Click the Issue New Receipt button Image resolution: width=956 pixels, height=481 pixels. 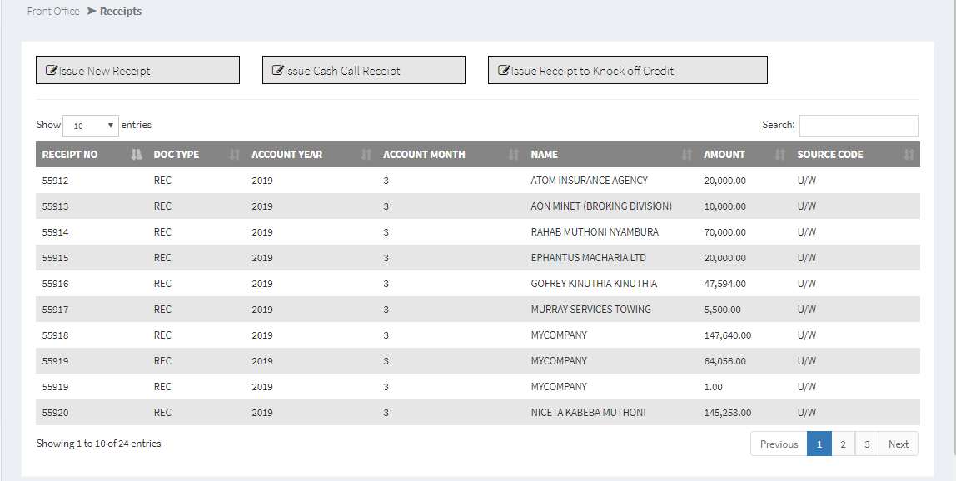tap(137, 71)
